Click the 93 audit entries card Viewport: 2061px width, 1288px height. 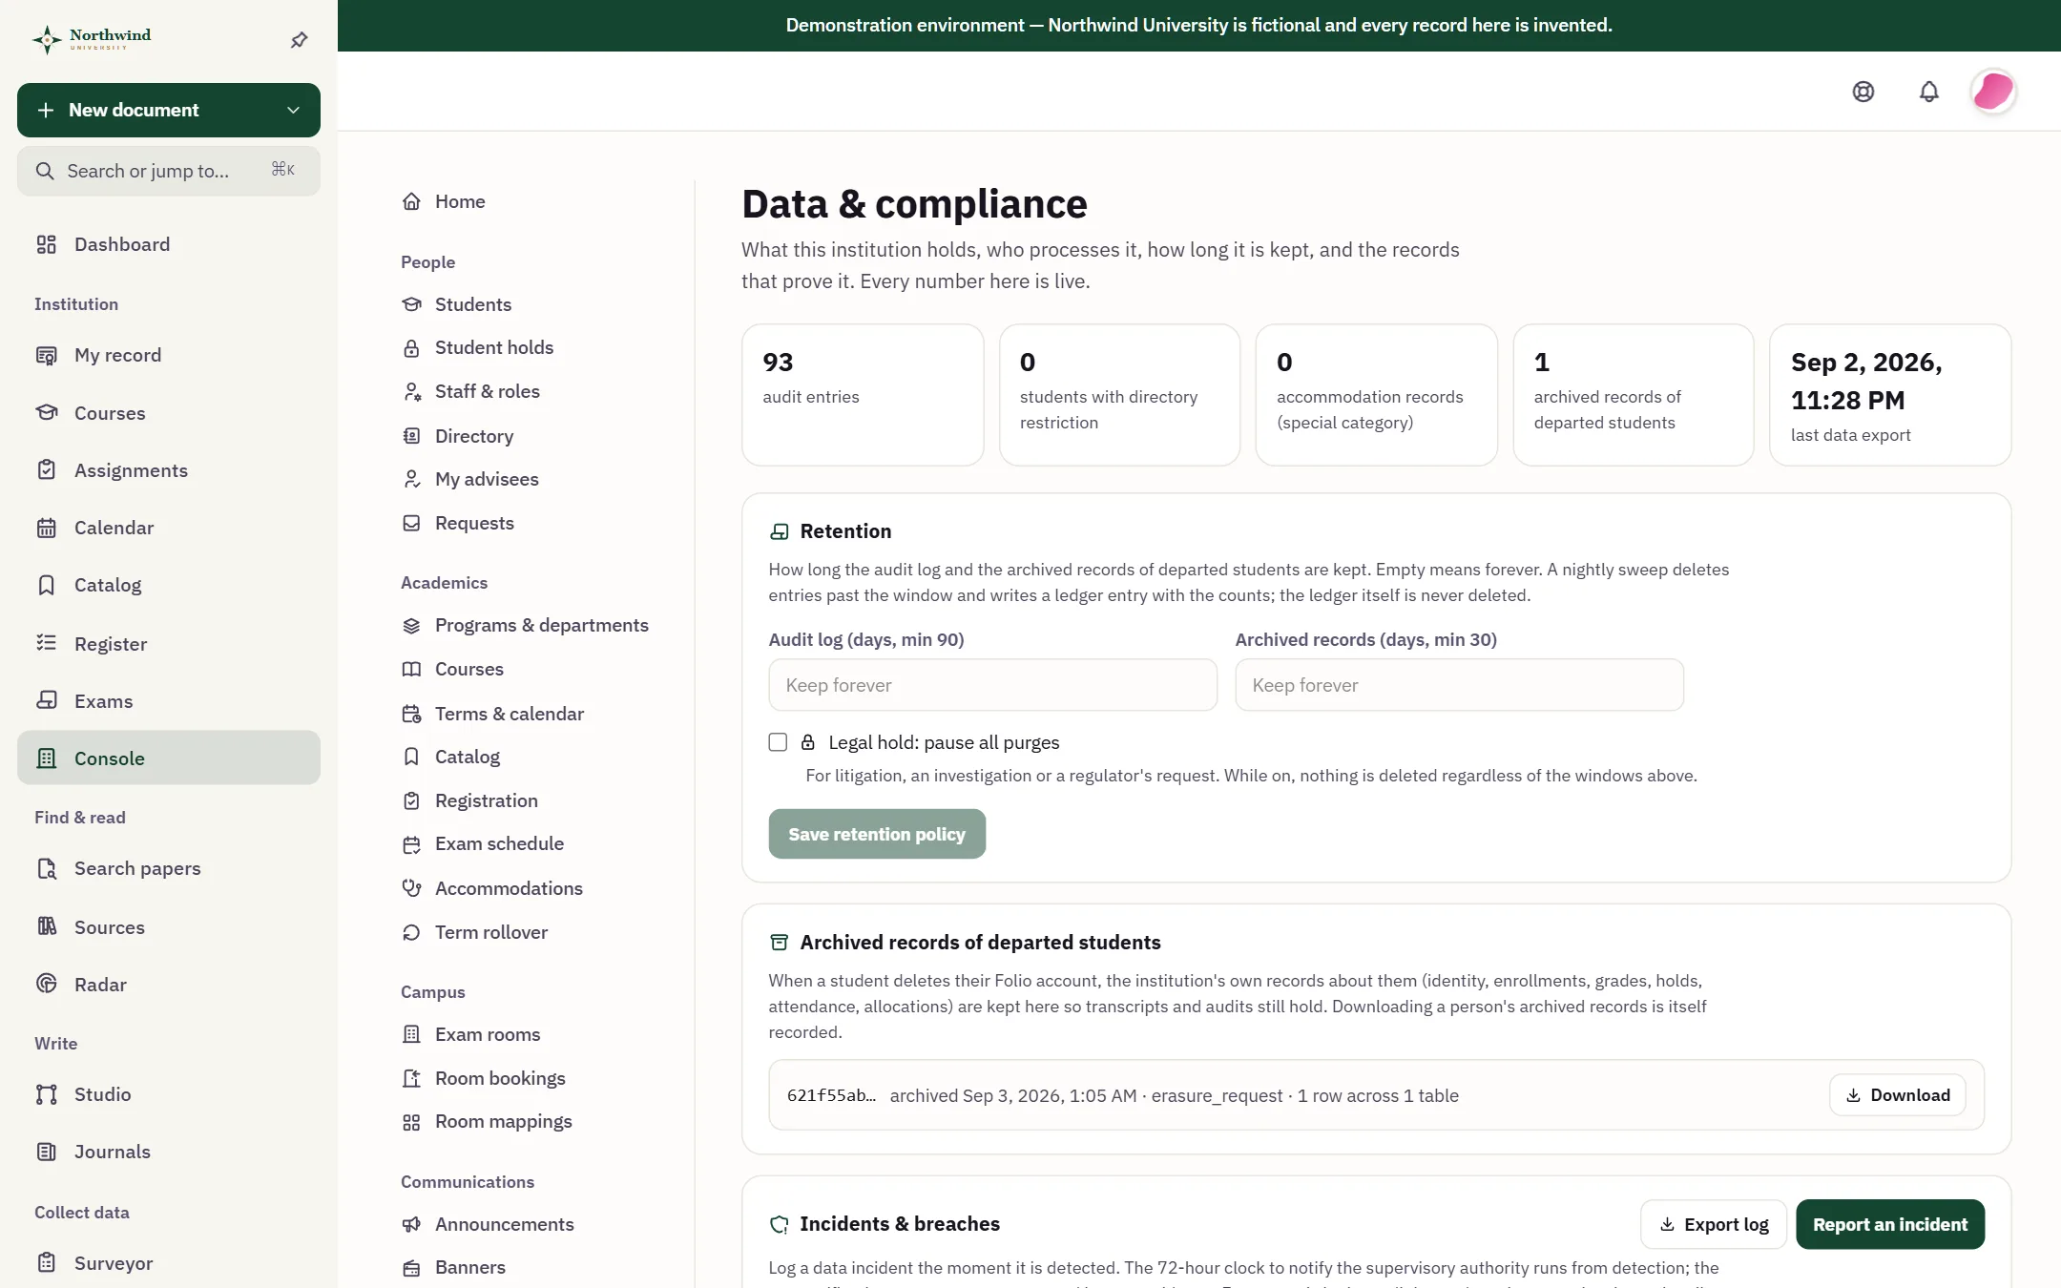coord(863,395)
